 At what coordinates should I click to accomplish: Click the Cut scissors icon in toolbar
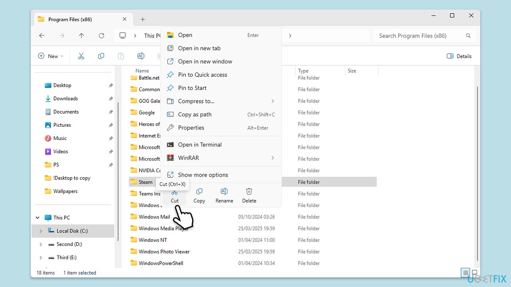point(81,56)
